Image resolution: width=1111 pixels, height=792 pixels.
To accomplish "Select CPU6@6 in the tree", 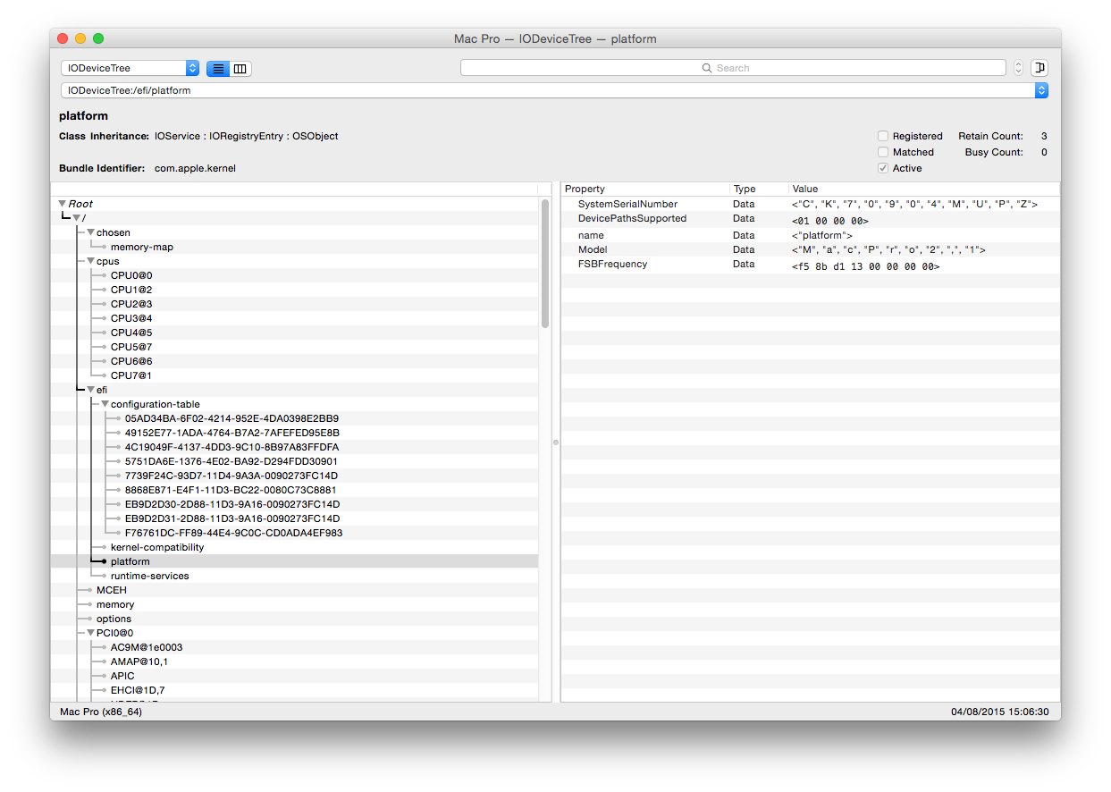I will [131, 361].
